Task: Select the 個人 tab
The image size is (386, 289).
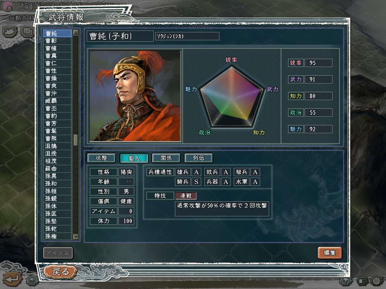Action: pos(134,158)
